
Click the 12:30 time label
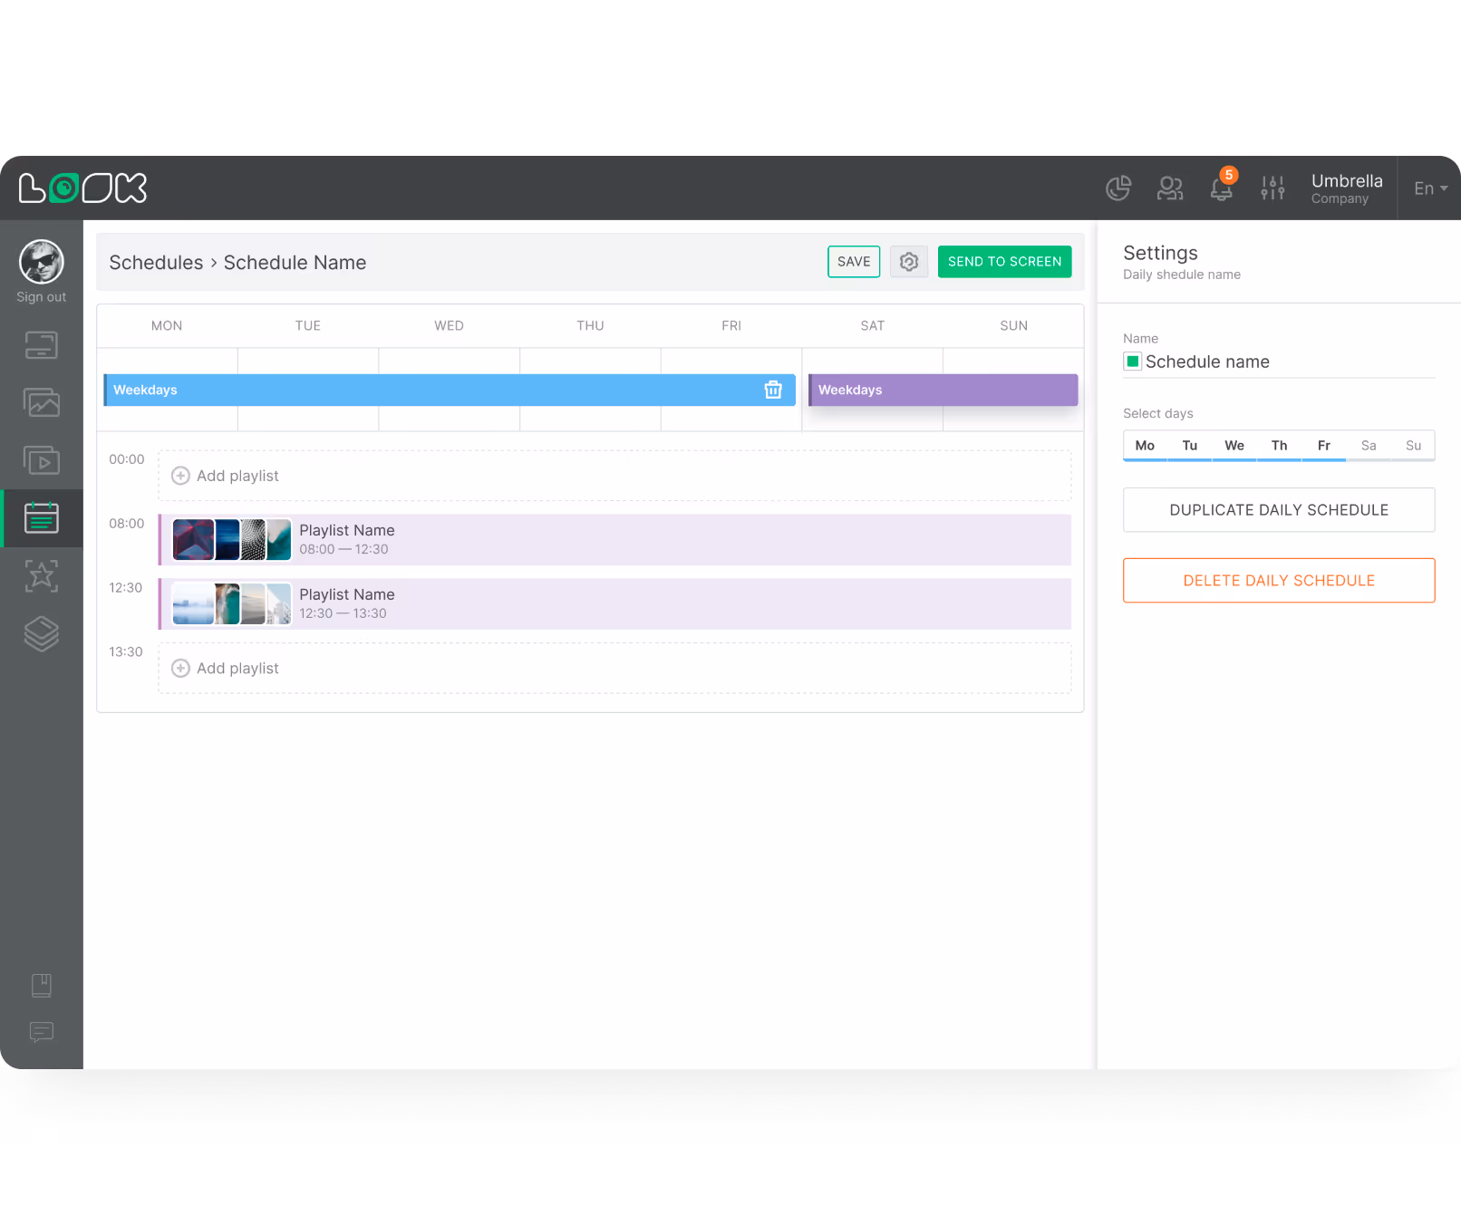[126, 588]
